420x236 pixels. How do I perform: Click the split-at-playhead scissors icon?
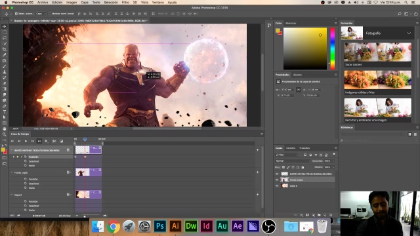tap(54, 141)
